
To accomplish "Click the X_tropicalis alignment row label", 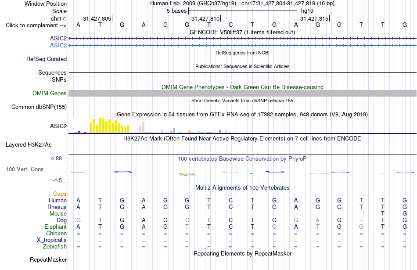I will pyautogui.click(x=52, y=240).
